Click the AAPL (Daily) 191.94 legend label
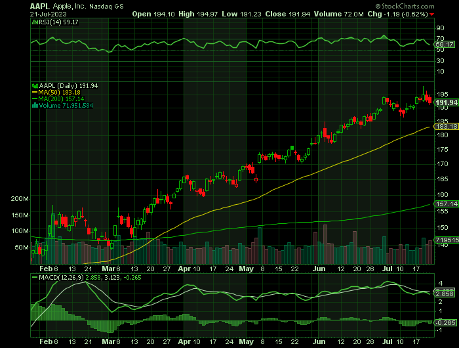459x348 pixels. click(x=68, y=86)
